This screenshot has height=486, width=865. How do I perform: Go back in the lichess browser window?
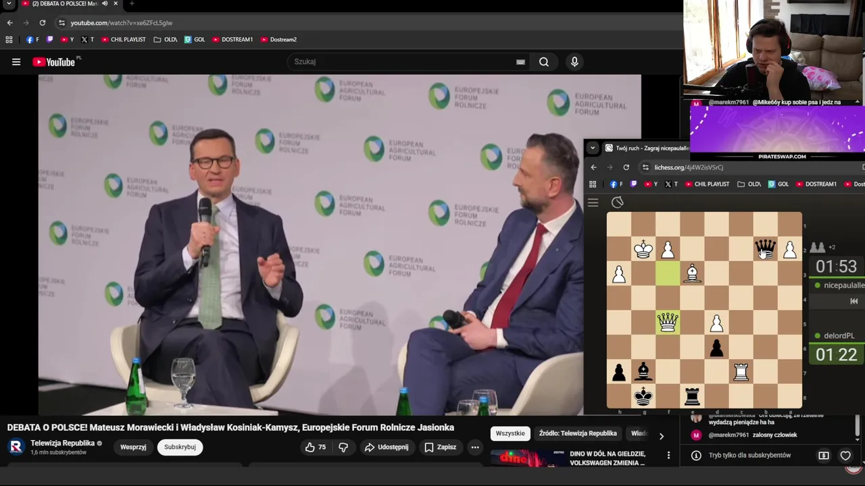pyautogui.click(x=594, y=167)
